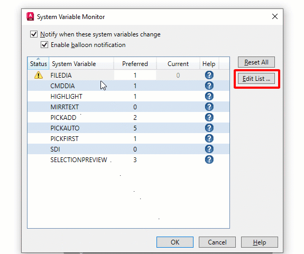
Task: Open the Edit List dialog
Action: 256,79
